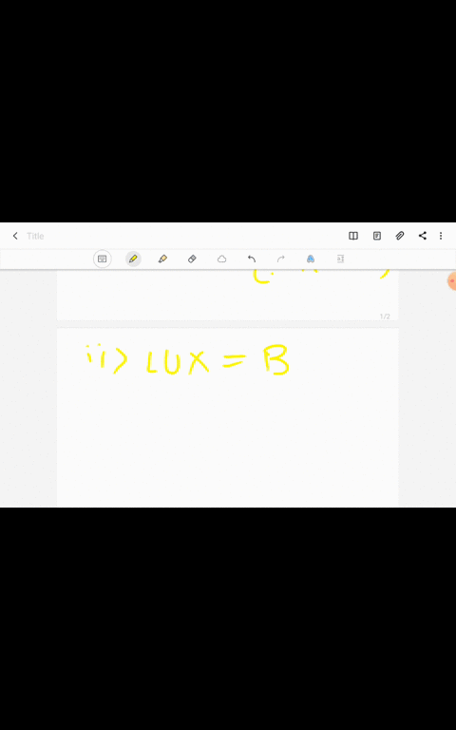Tap the orange floating edge button
Viewport: 456px width, 730px height.
[x=452, y=281]
